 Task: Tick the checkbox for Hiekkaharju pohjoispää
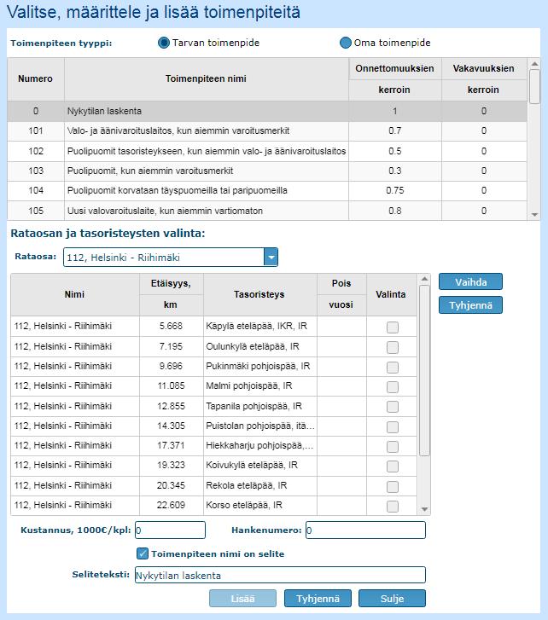[392, 446]
